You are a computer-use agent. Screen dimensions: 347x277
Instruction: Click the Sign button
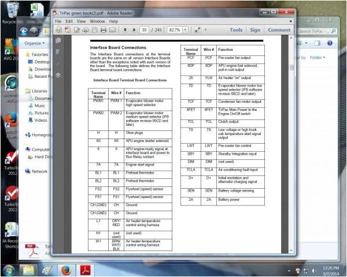tap(254, 30)
